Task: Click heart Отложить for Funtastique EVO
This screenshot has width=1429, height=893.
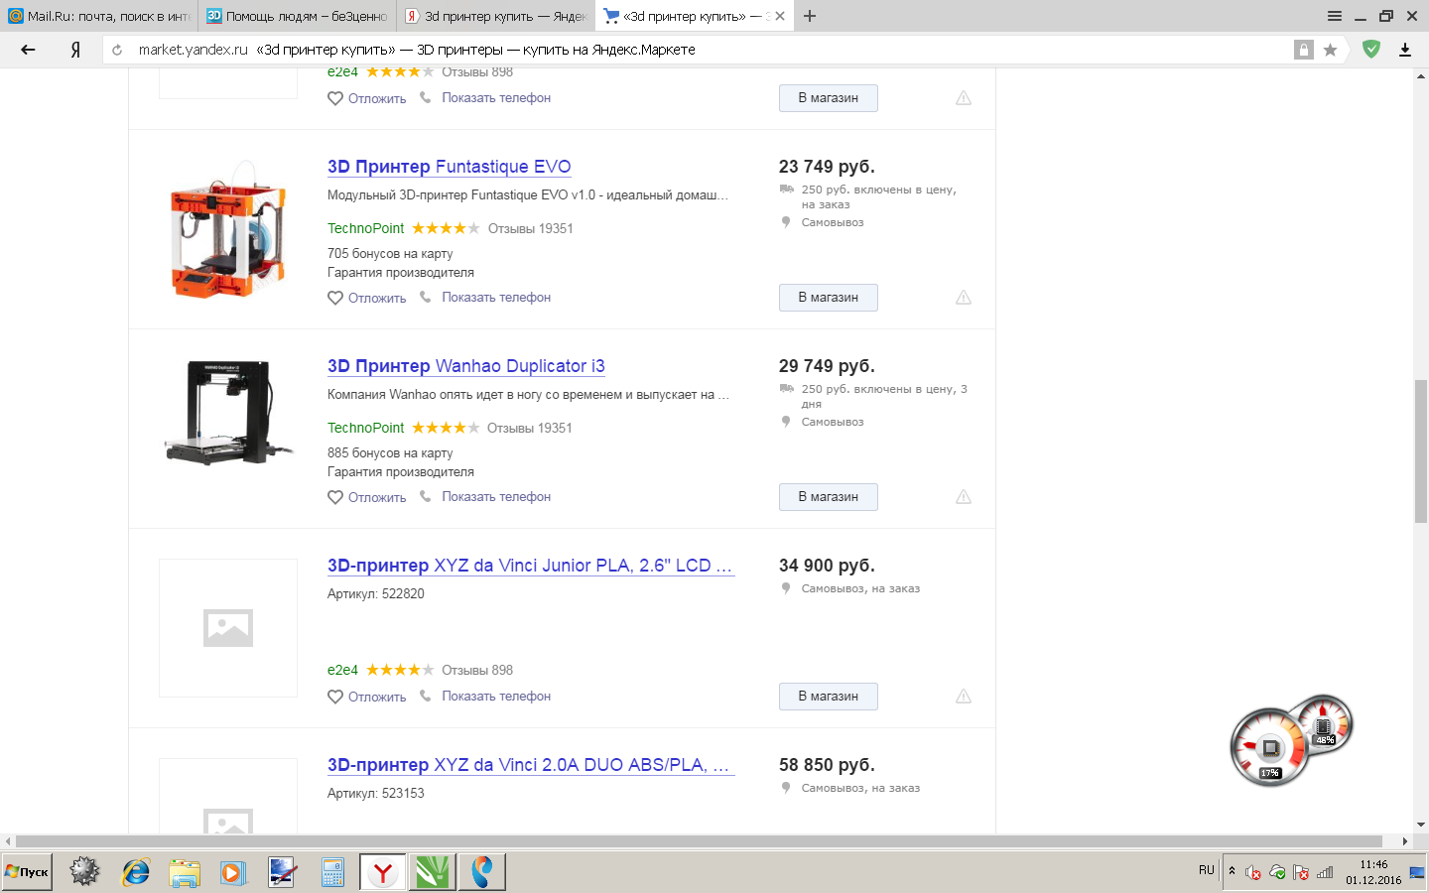Action: click(x=367, y=298)
